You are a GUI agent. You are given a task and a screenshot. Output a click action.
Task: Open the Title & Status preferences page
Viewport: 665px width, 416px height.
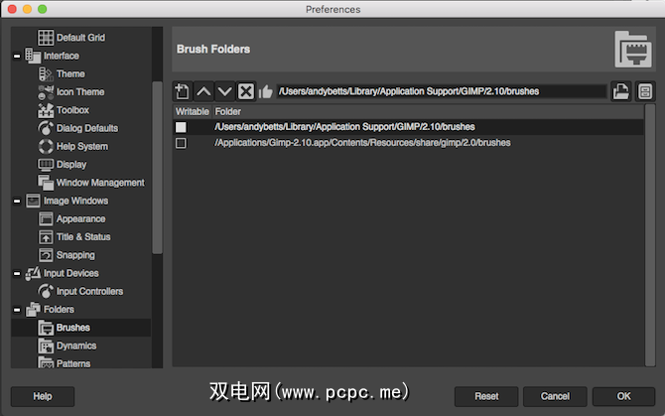[x=83, y=237]
